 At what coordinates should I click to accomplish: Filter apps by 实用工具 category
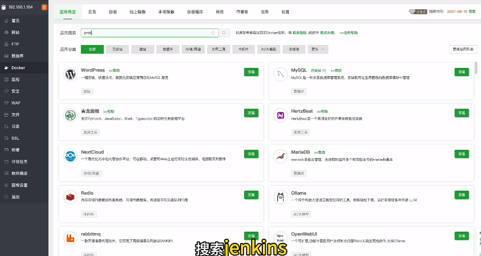click(218, 49)
